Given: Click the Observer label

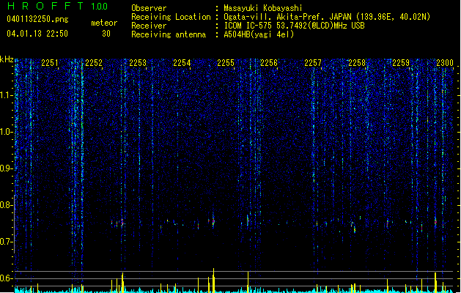Looking at the screenshot, I should point(149,8).
